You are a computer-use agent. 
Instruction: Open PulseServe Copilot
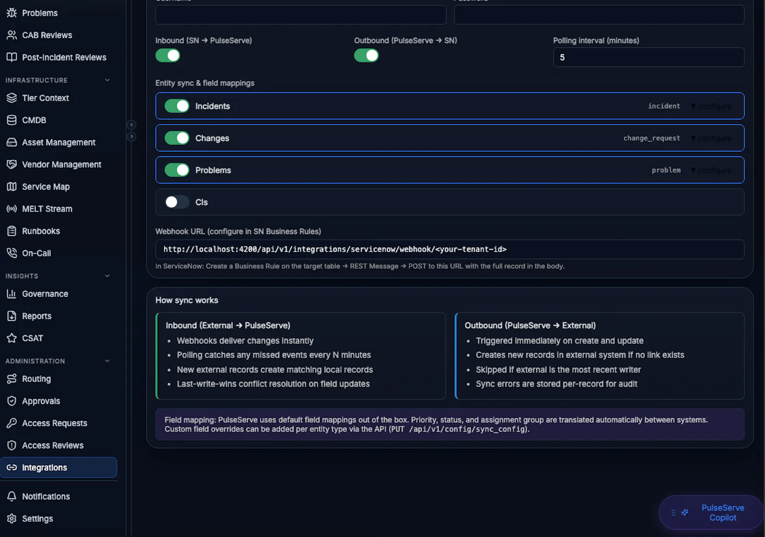[710, 513]
